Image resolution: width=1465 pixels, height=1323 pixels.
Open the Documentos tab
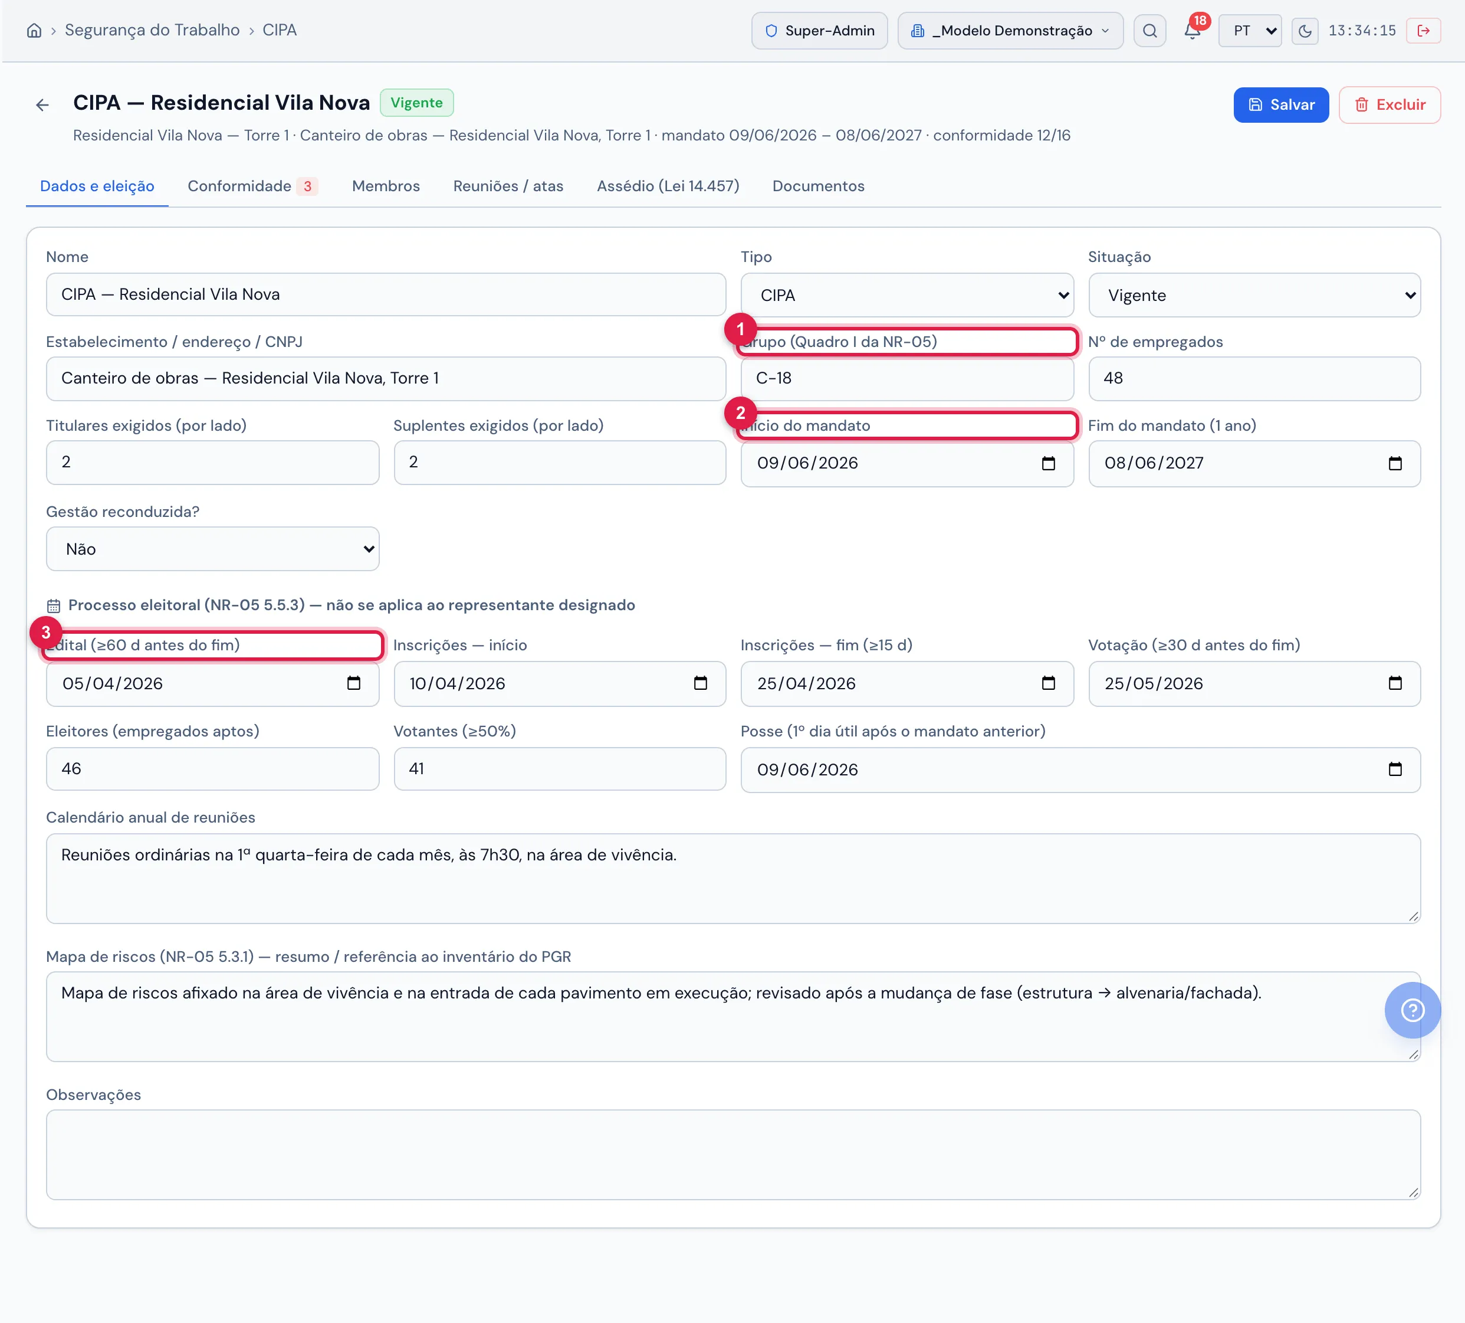pos(818,186)
